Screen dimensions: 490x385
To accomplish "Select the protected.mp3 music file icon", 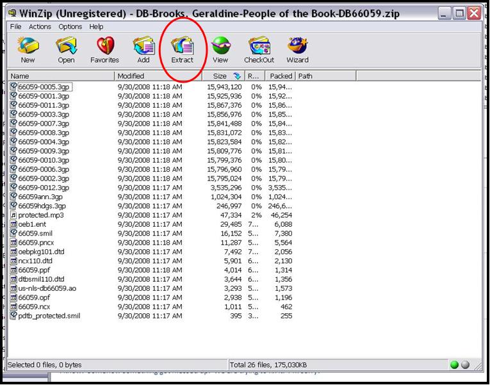I will [x=13, y=215].
